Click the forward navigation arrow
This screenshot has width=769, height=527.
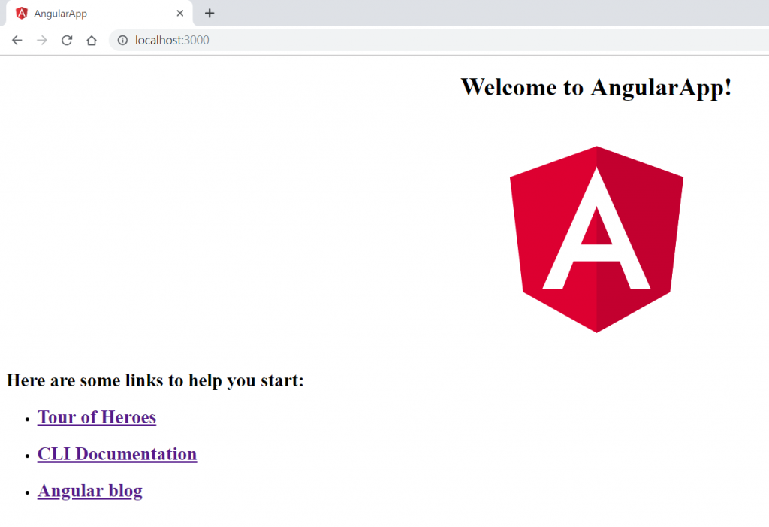click(x=42, y=41)
